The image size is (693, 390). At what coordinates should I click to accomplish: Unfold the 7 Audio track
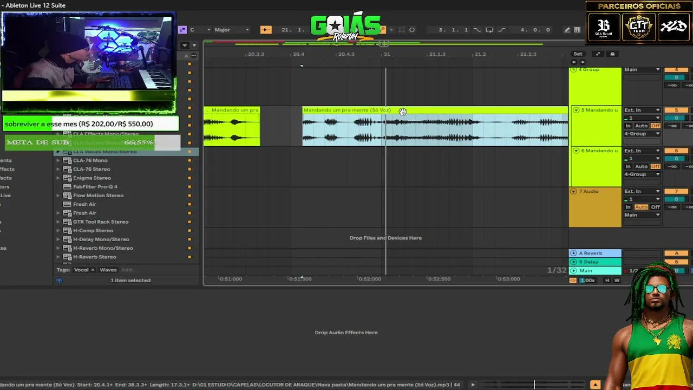point(573,191)
